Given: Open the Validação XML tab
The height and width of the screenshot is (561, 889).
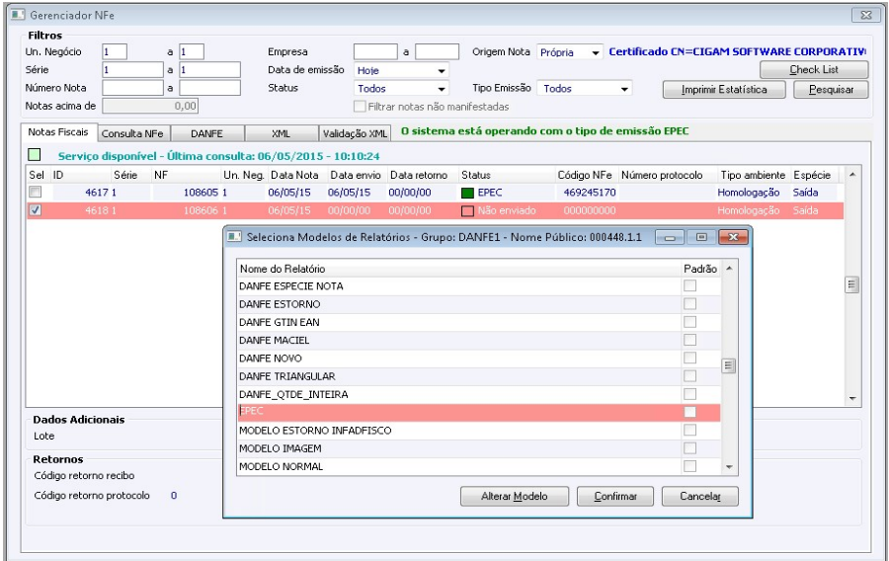Looking at the screenshot, I should coord(356,132).
